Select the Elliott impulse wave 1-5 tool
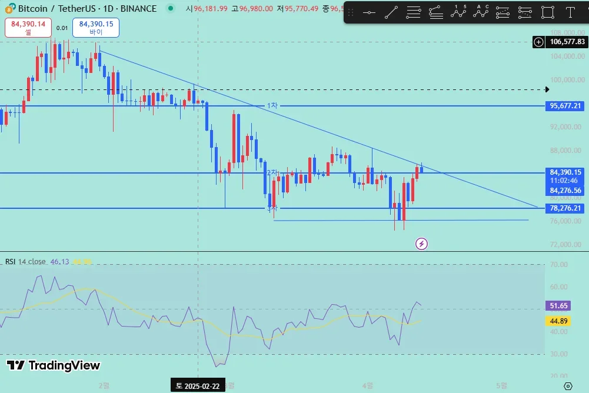The width and height of the screenshot is (589, 393). pyautogui.click(x=458, y=12)
